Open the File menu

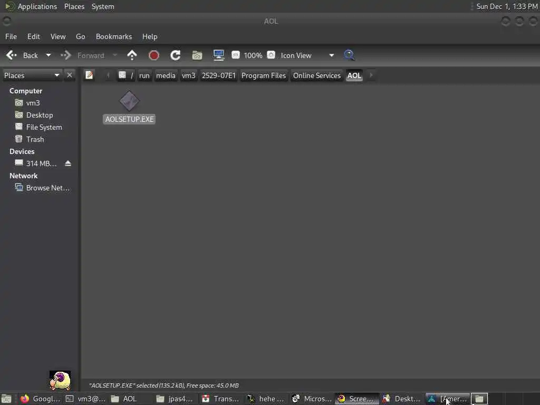[11, 36]
